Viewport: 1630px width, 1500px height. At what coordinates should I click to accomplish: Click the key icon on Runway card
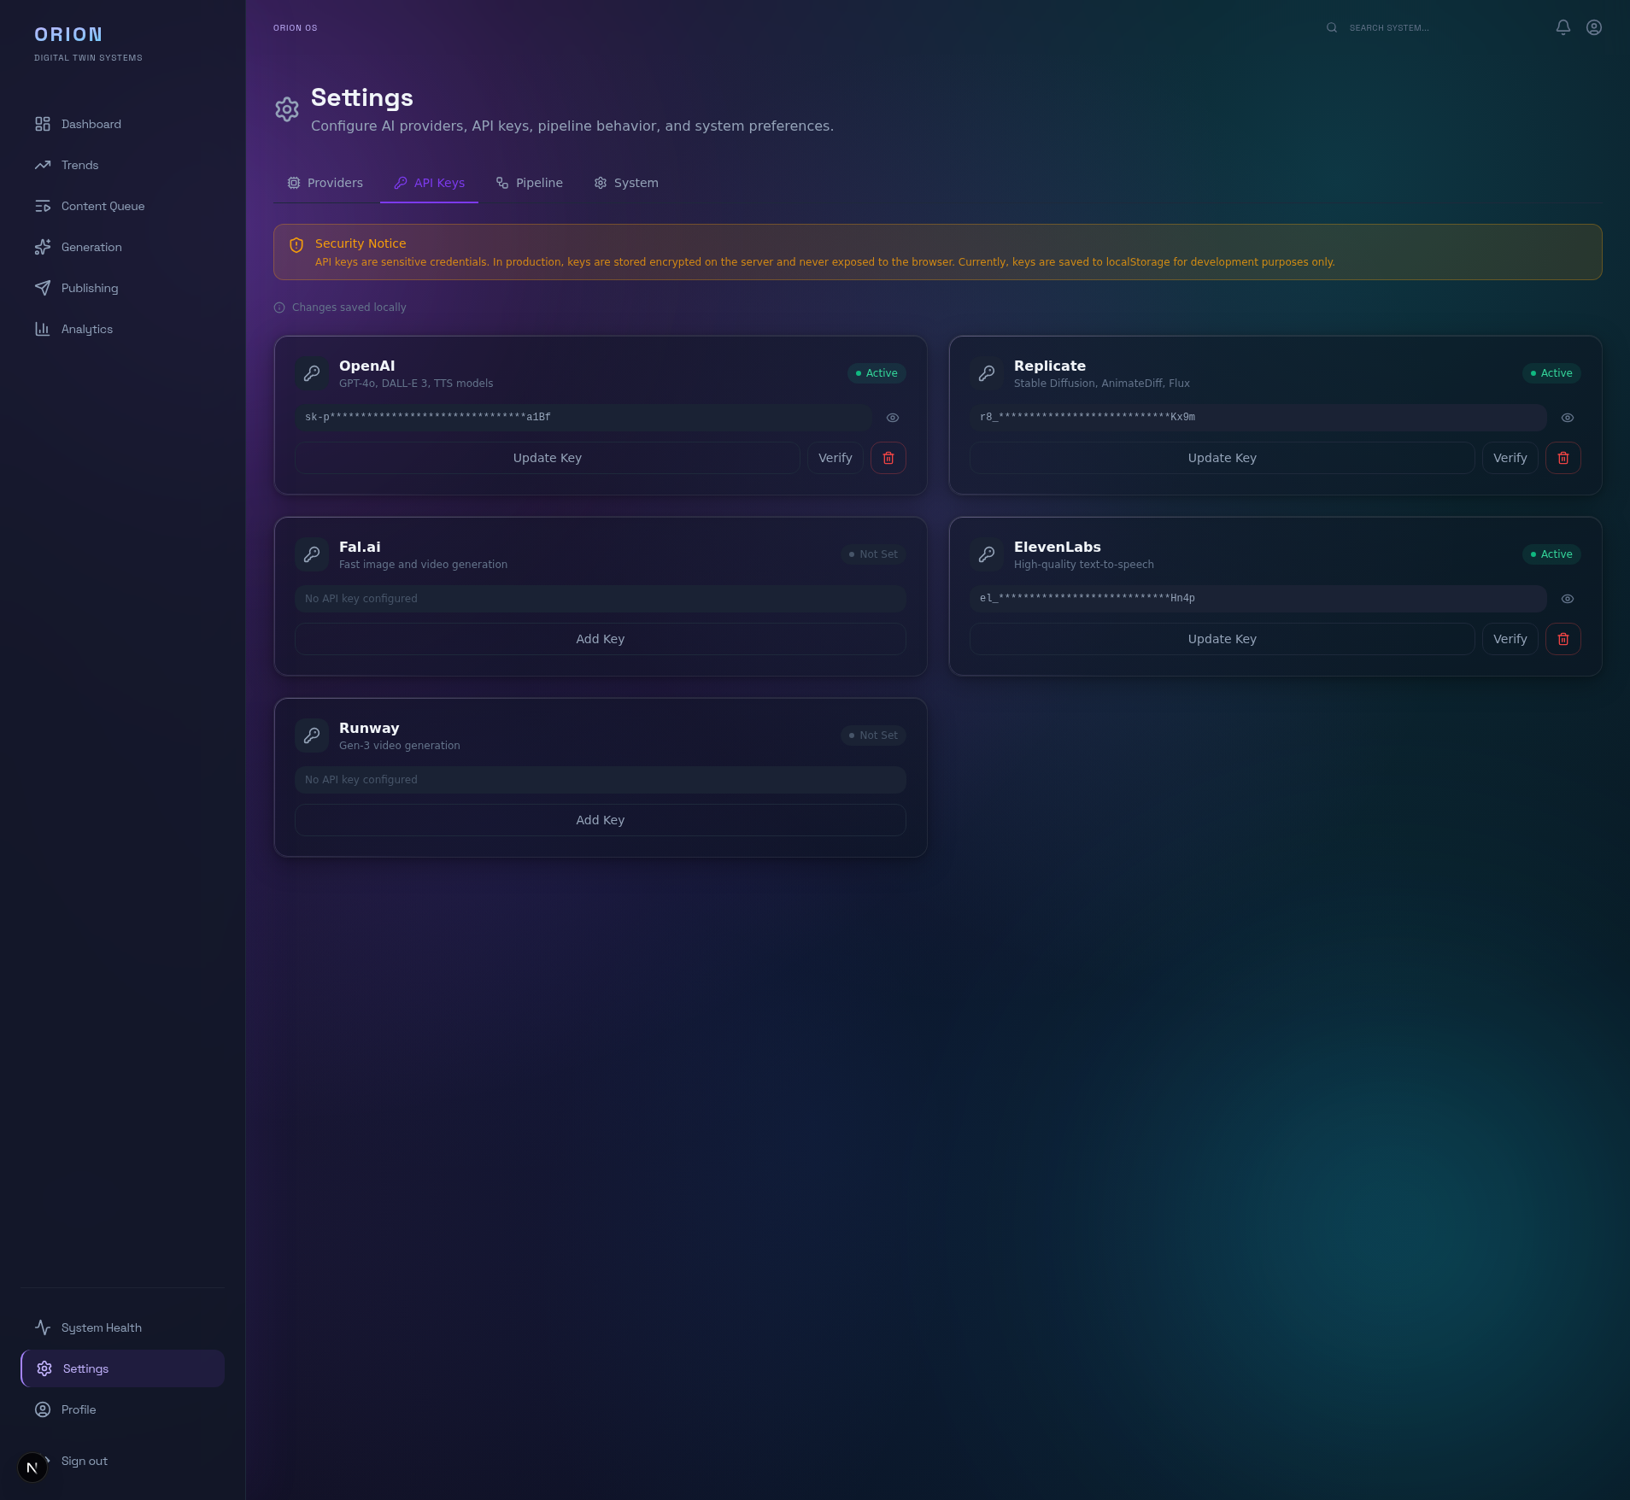pos(312,735)
